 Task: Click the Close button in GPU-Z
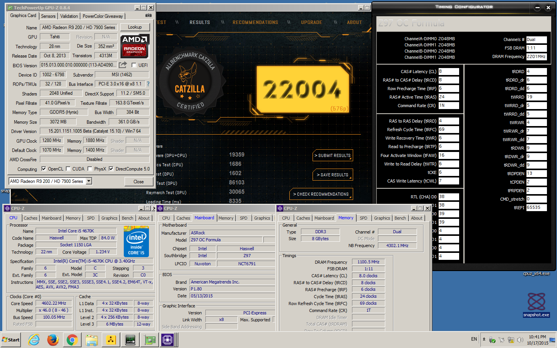[138, 181]
